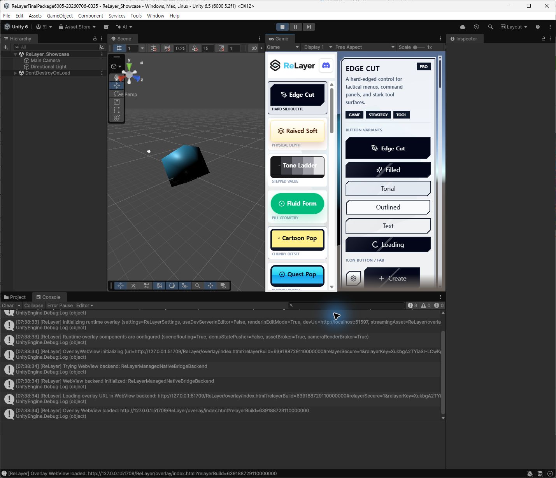The image size is (556, 478).
Task: Select the Scale tool in Scene view
Action: pos(116,102)
